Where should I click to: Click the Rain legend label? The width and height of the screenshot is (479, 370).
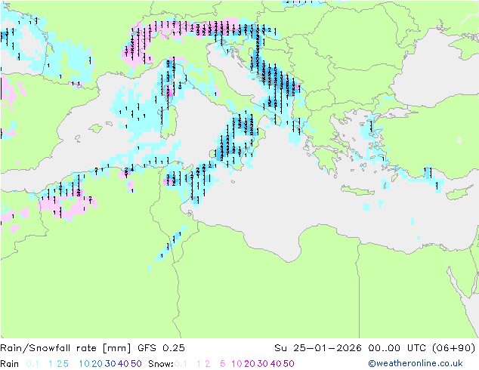pyautogui.click(x=10, y=364)
